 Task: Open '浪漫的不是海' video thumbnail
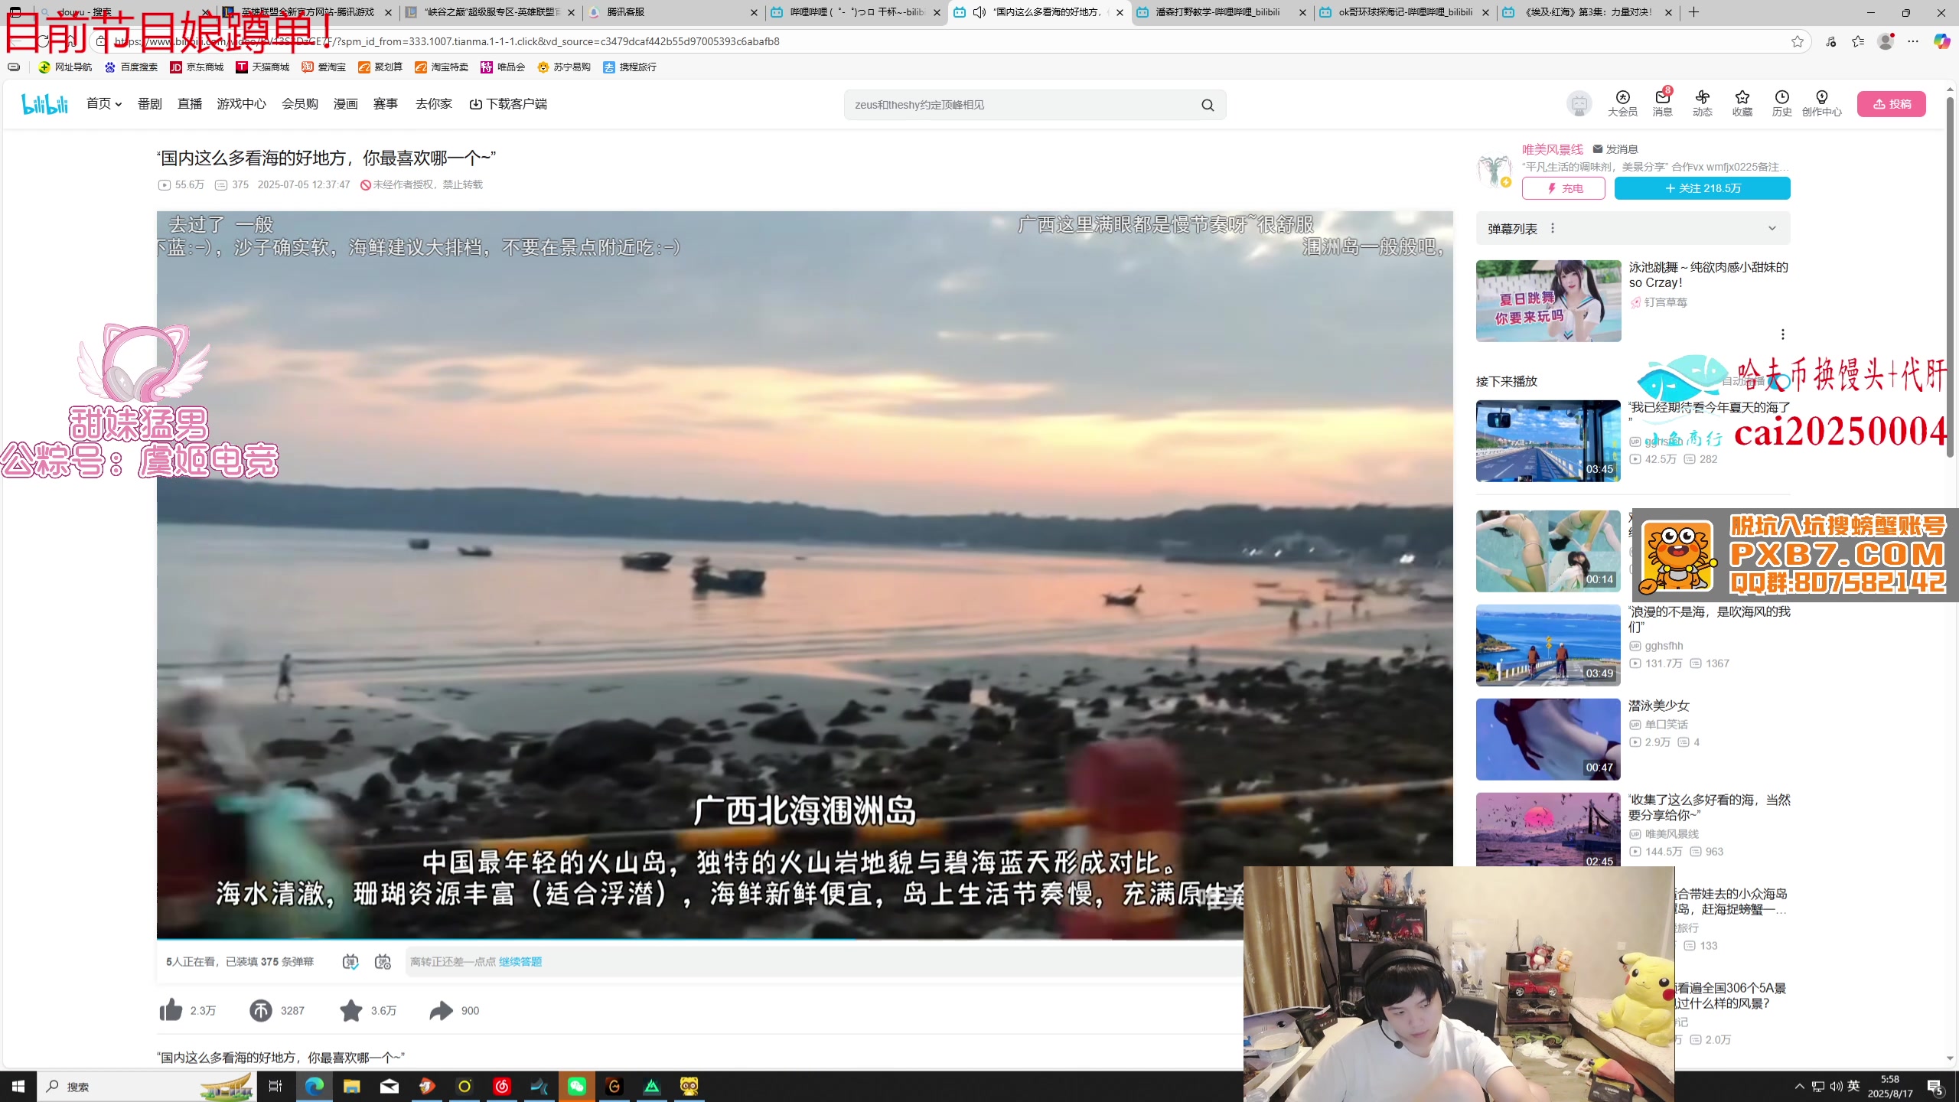[x=1548, y=645]
